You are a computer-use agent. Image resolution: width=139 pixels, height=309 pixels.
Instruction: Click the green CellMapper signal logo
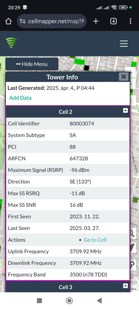(11, 43)
